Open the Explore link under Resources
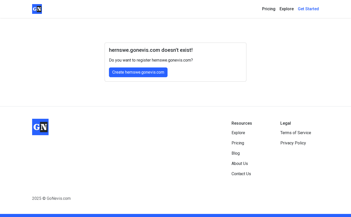The image size is (351, 217). click(238, 133)
